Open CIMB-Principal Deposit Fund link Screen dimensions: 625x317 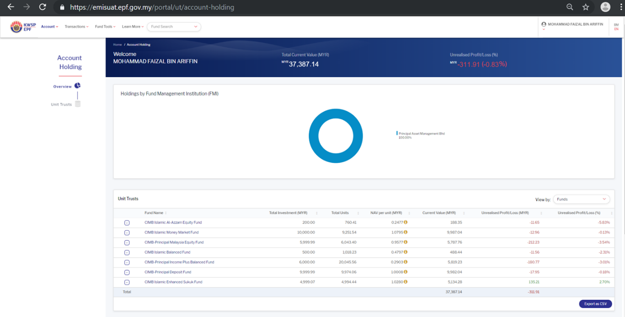[x=168, y=272]
